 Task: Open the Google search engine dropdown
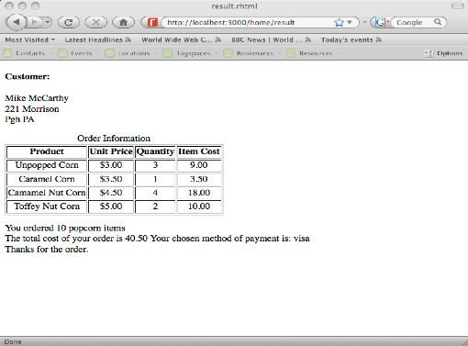click(382, 22)
